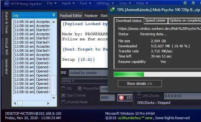Click the DNS field showing 8.8.8.8:53
This screenshot has height=122, width=201.
pyautogui.click(x=183, y=96)
